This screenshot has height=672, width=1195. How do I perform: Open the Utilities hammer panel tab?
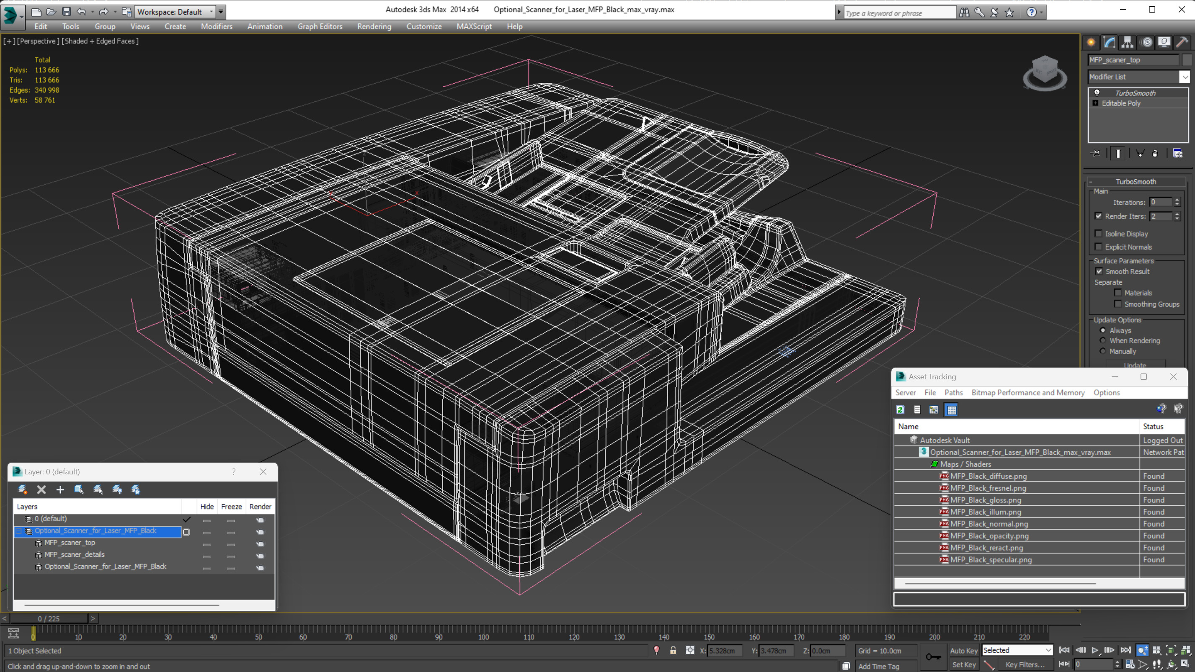point(1182,42)
